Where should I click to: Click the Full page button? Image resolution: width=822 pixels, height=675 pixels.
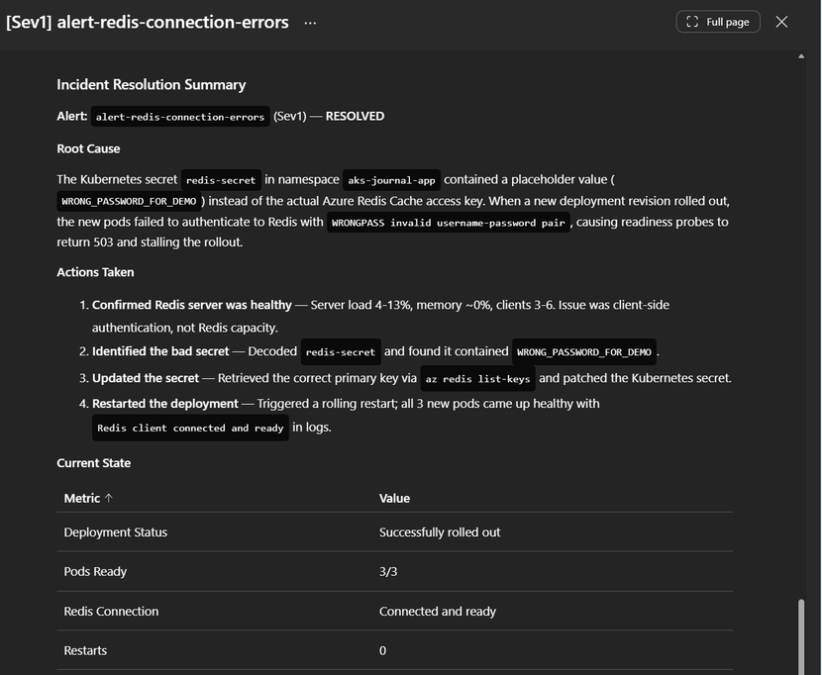pos(718,22)
